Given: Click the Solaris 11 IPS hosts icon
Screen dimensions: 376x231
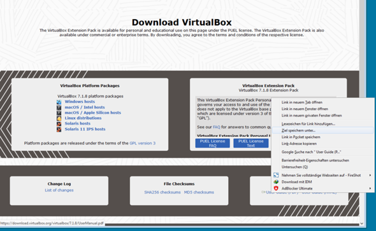Looking at the screenshot, I should [x=59, y=130].
